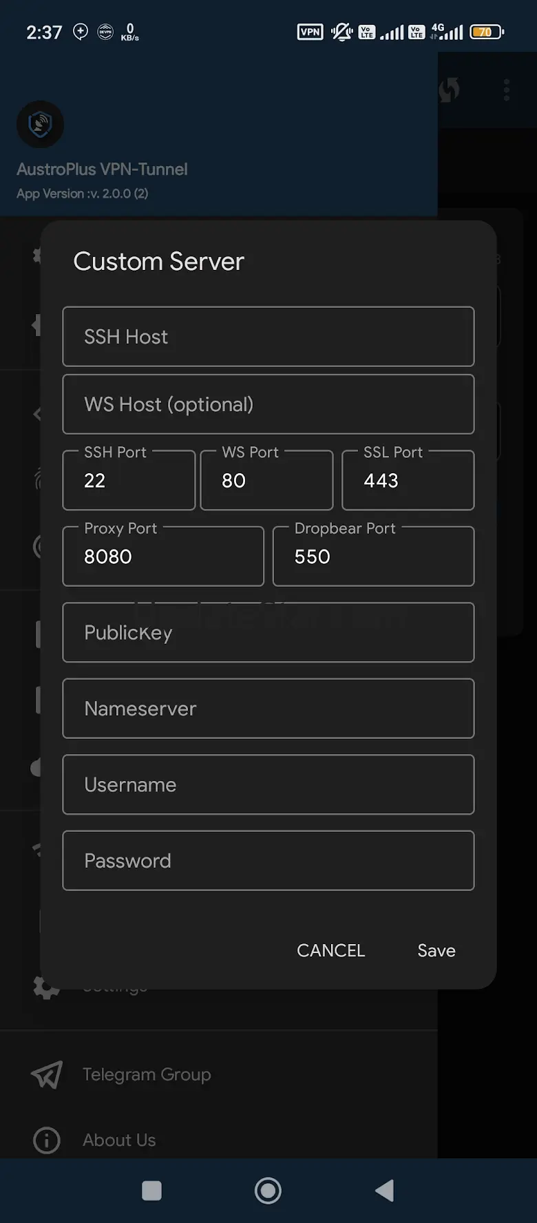Open the Telegram Group menu entry

[x=146, y=1074]
